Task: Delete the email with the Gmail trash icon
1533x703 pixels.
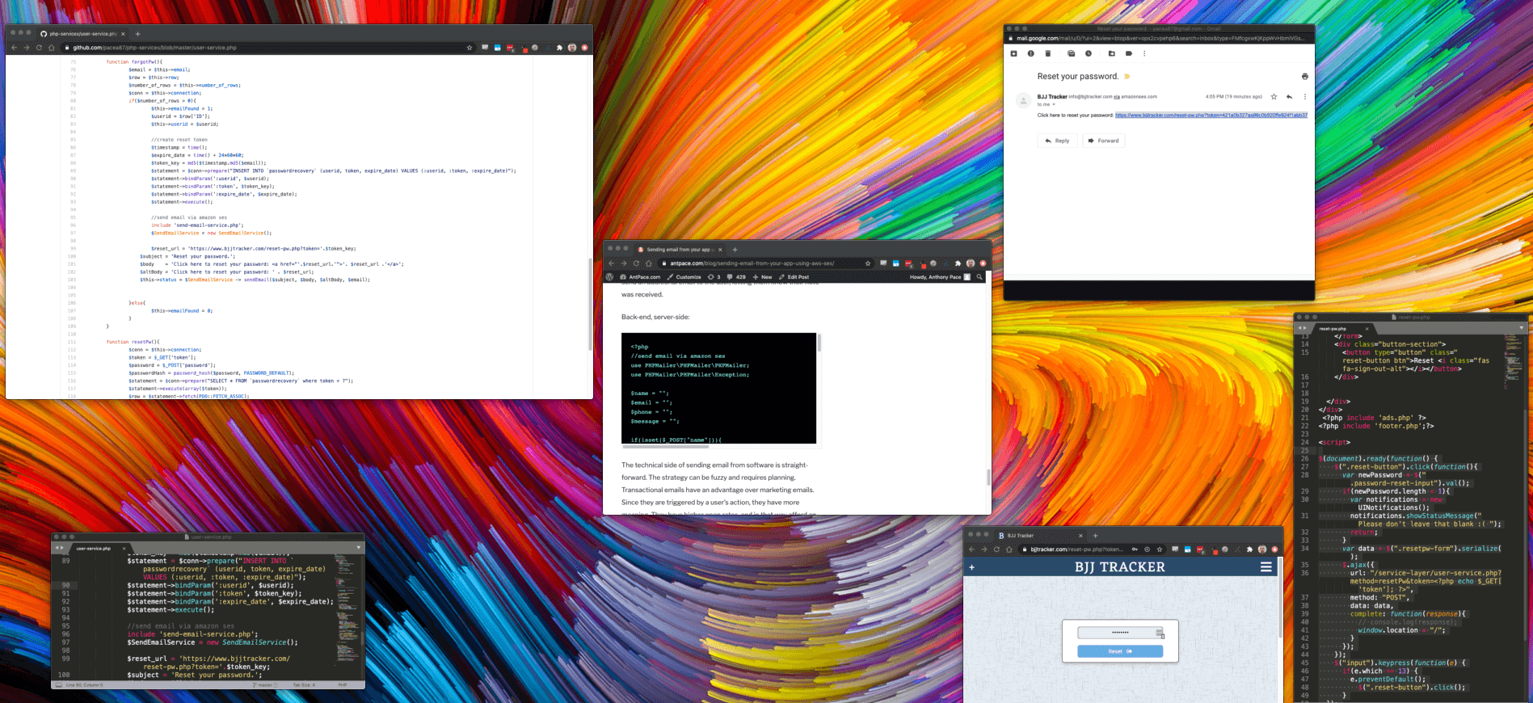Action: [1047, 53]
